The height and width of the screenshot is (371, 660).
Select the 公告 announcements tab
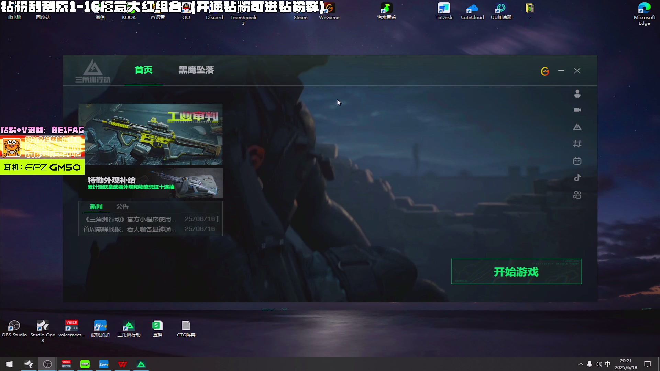[122, 206]
